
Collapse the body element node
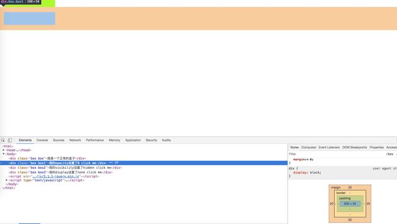pyautogui.click(x=4, y=154)
